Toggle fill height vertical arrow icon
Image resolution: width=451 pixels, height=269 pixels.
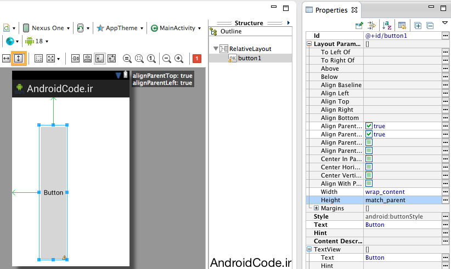point(19,58)
